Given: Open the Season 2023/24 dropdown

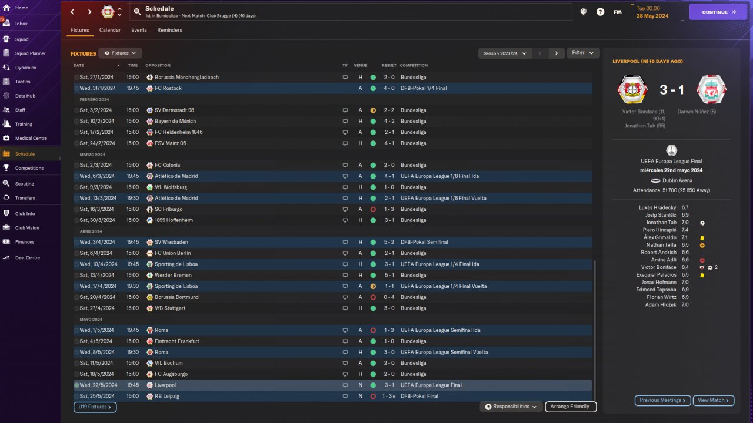Looking at the screenshot, I should pos(505,53).
